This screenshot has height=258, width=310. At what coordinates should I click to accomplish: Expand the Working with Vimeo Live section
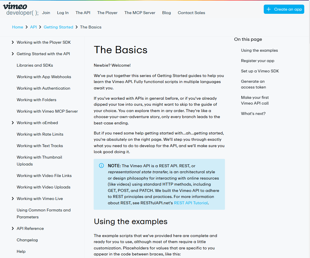coord(13,199)
